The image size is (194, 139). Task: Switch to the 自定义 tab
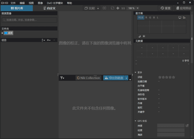[x=49, y=8]
